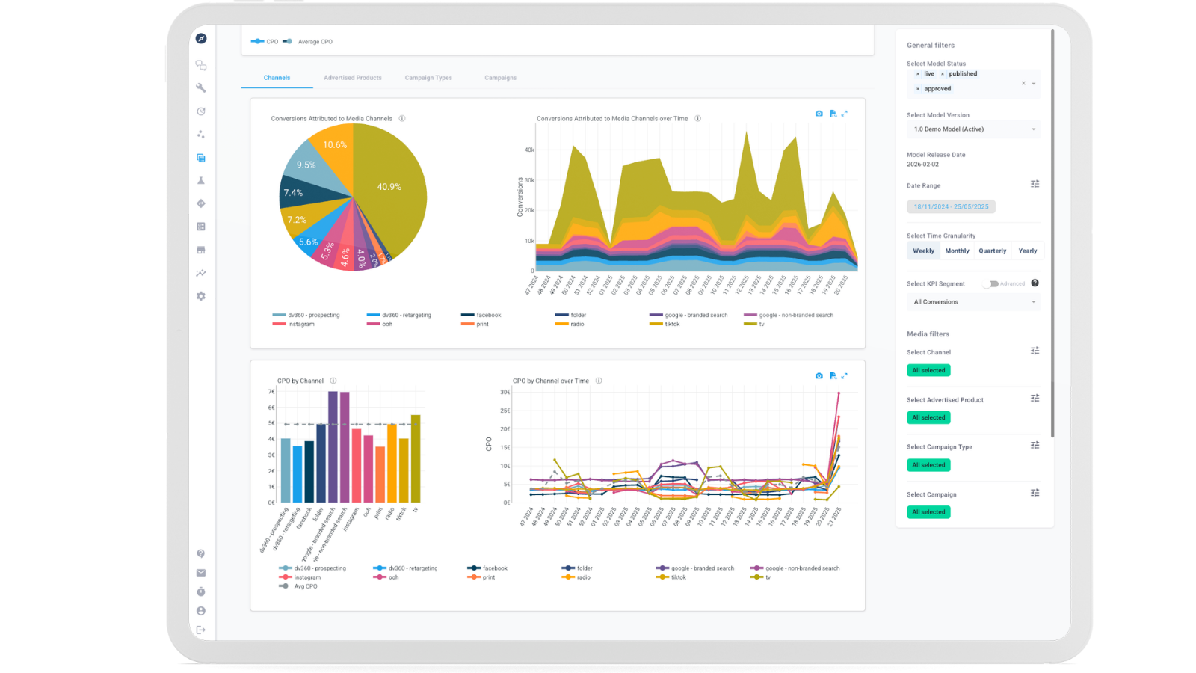The height and width of the screenshot is (673, 1196).
Task: Select Quarterly time granularity
Action: pos(993,251)
